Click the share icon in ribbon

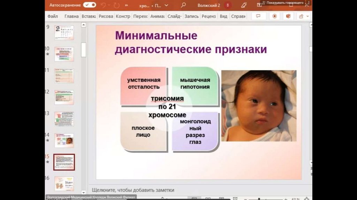(x=301, y=16)
